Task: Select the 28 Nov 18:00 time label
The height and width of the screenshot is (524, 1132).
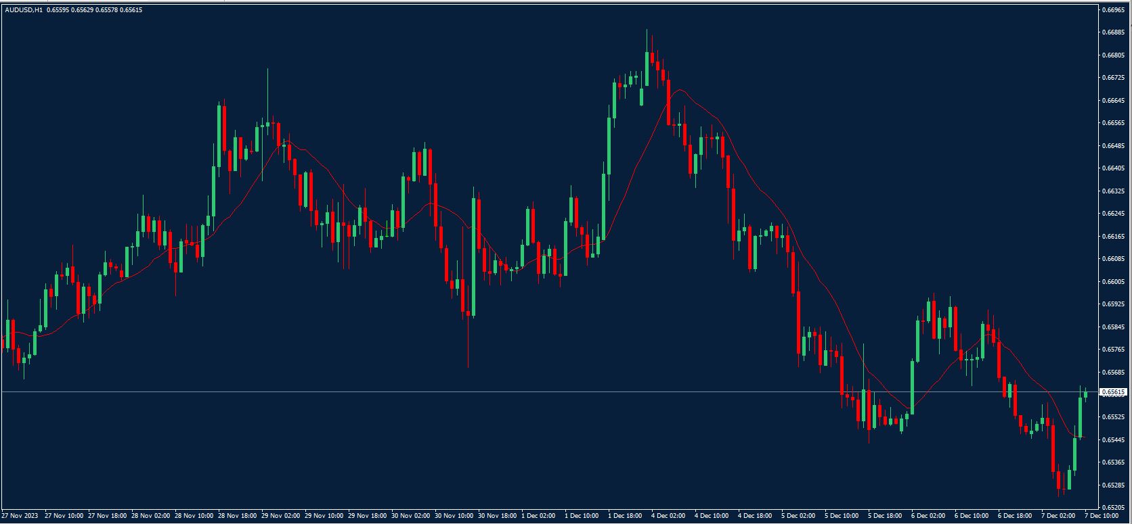Action: (238, 516)
